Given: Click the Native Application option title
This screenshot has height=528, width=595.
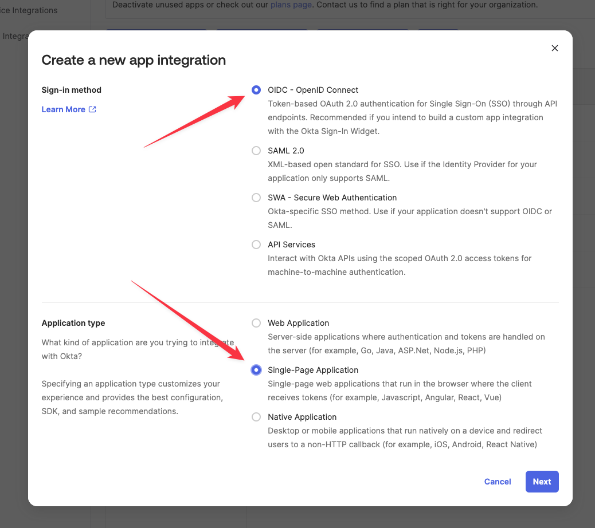Looking at the screenshot, I should pos(302,417).
